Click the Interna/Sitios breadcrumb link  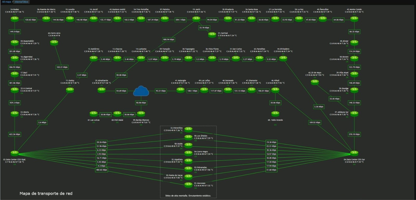point(21,2)
